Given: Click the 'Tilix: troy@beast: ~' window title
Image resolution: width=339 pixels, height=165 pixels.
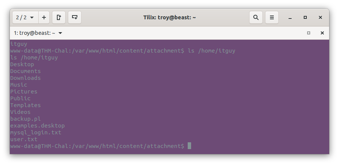Looking at the screenshot, I should click(169, 17).
